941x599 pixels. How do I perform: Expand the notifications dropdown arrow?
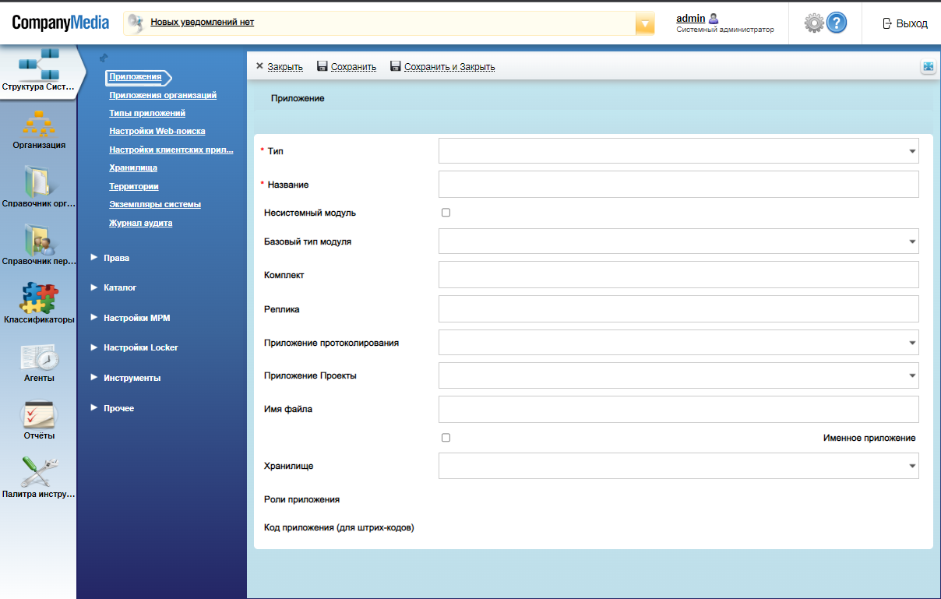[x=645, y=23]
